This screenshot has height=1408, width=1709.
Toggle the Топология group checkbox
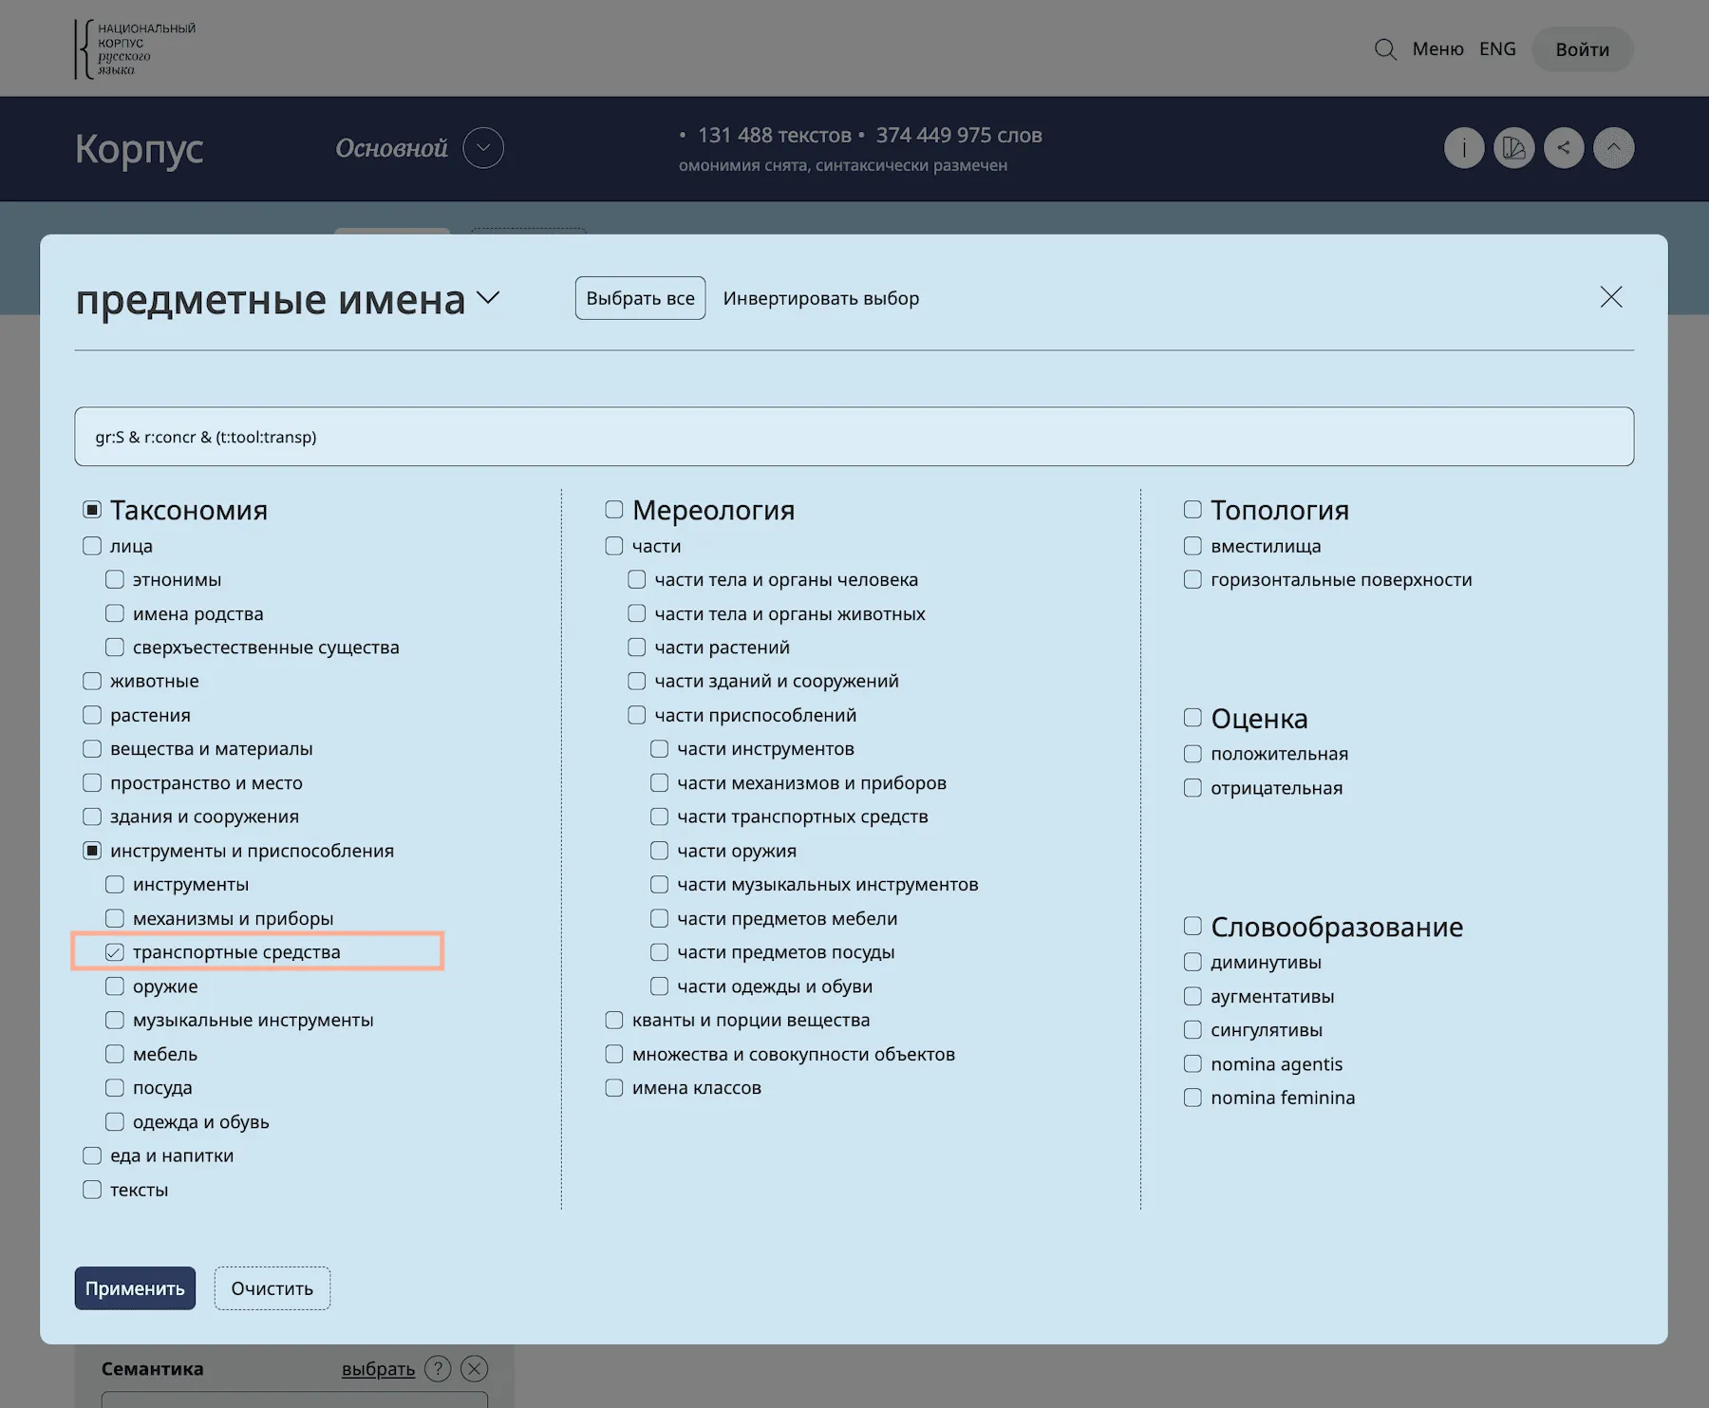coord(1193,510)
